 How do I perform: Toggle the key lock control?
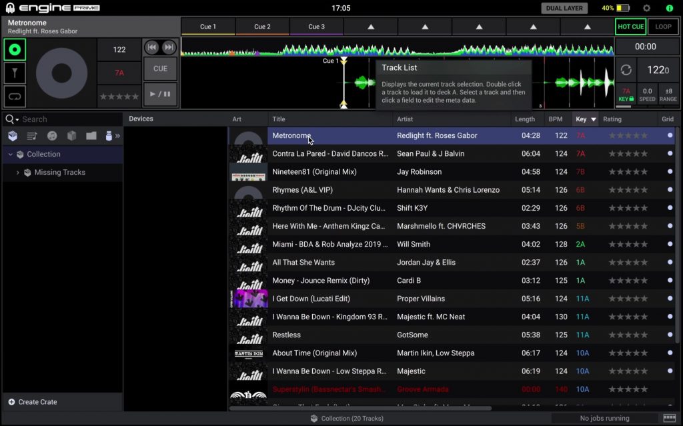[x=626, y=95]
